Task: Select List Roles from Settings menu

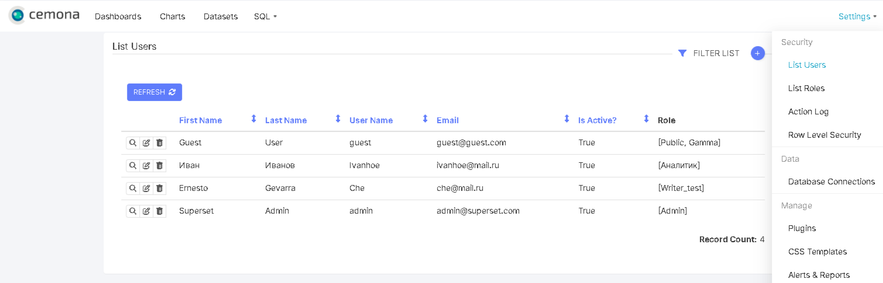Action: pos(806,88)
